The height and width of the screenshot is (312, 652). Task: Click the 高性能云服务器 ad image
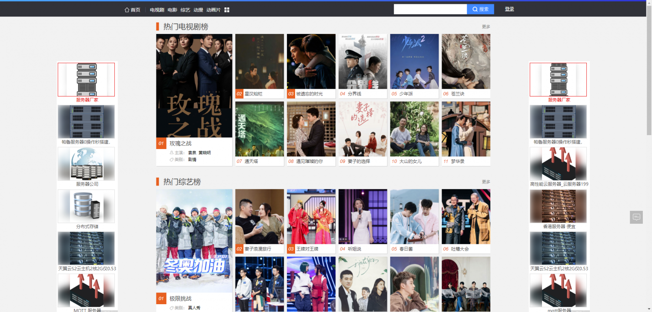pos(558,164)
